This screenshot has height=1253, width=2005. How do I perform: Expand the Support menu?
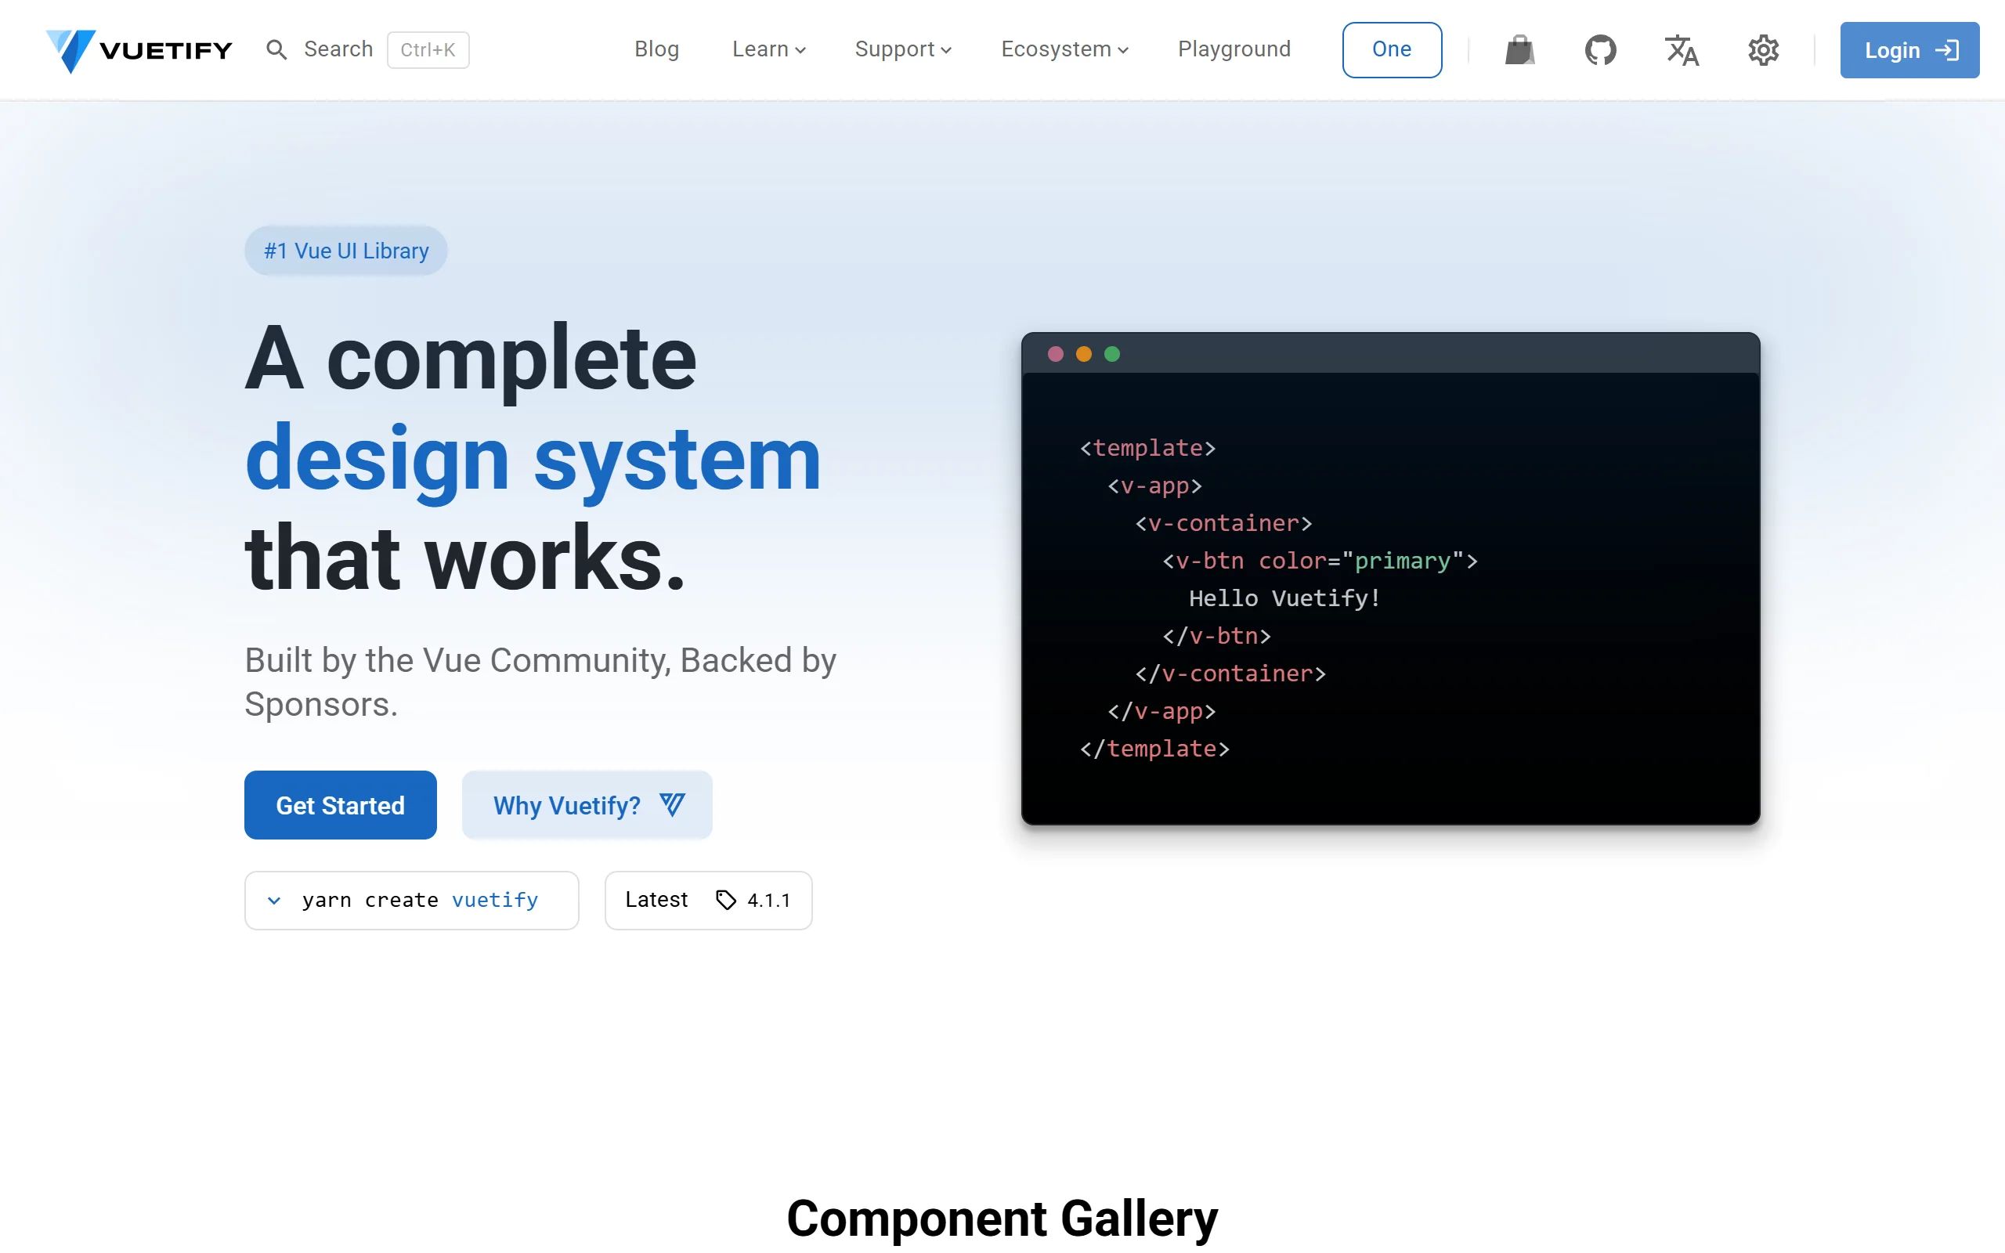click(903, 49)
